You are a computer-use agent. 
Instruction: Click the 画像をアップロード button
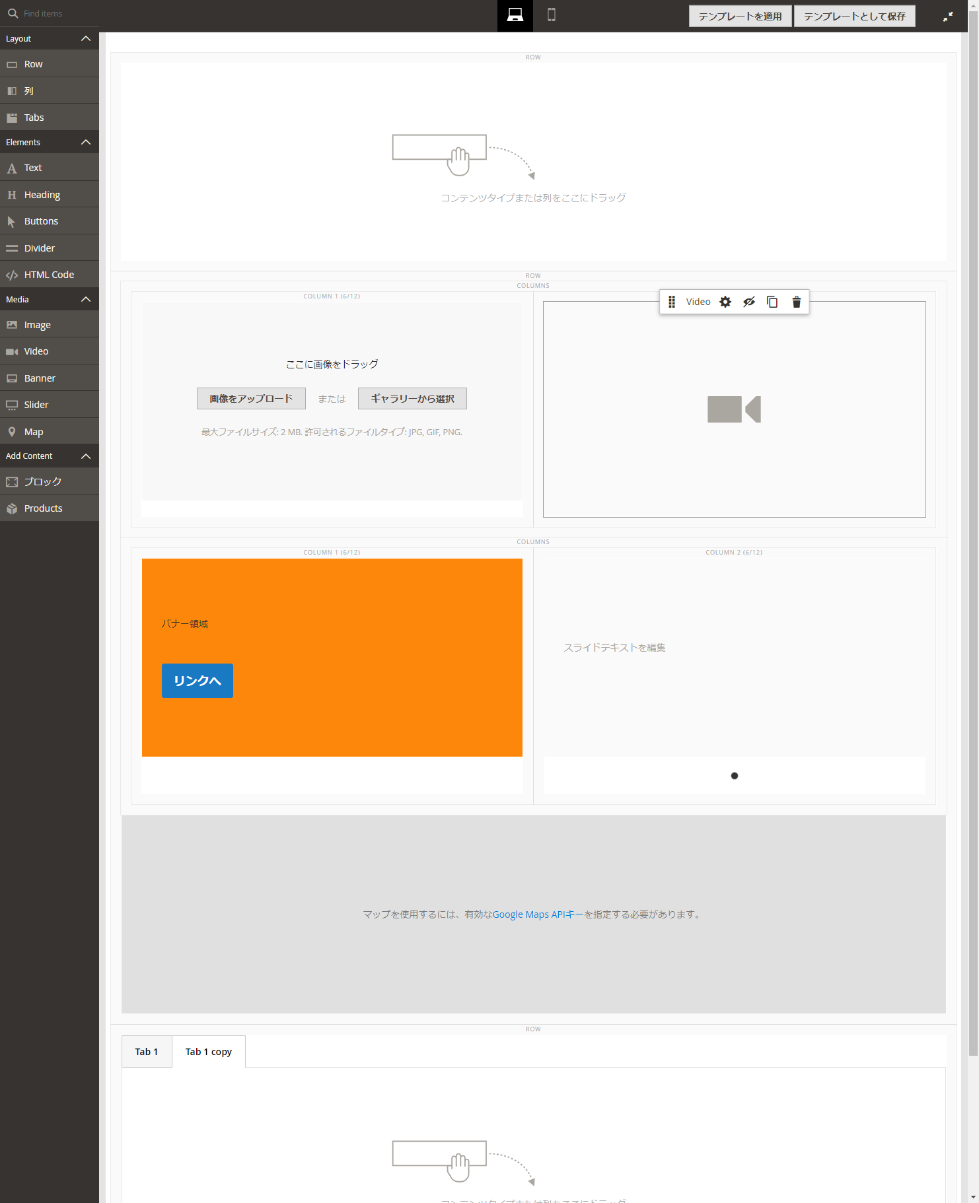[251, 399]
